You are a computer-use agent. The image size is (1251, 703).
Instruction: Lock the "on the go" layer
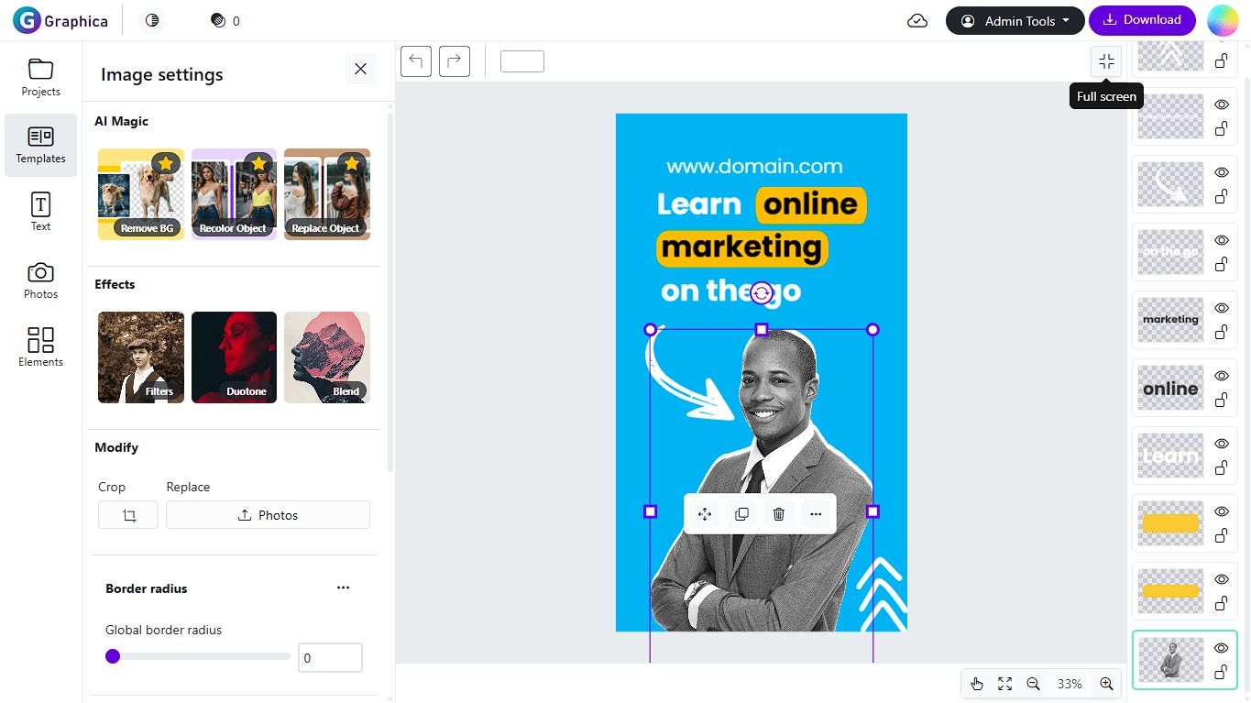pos(1222,264)
